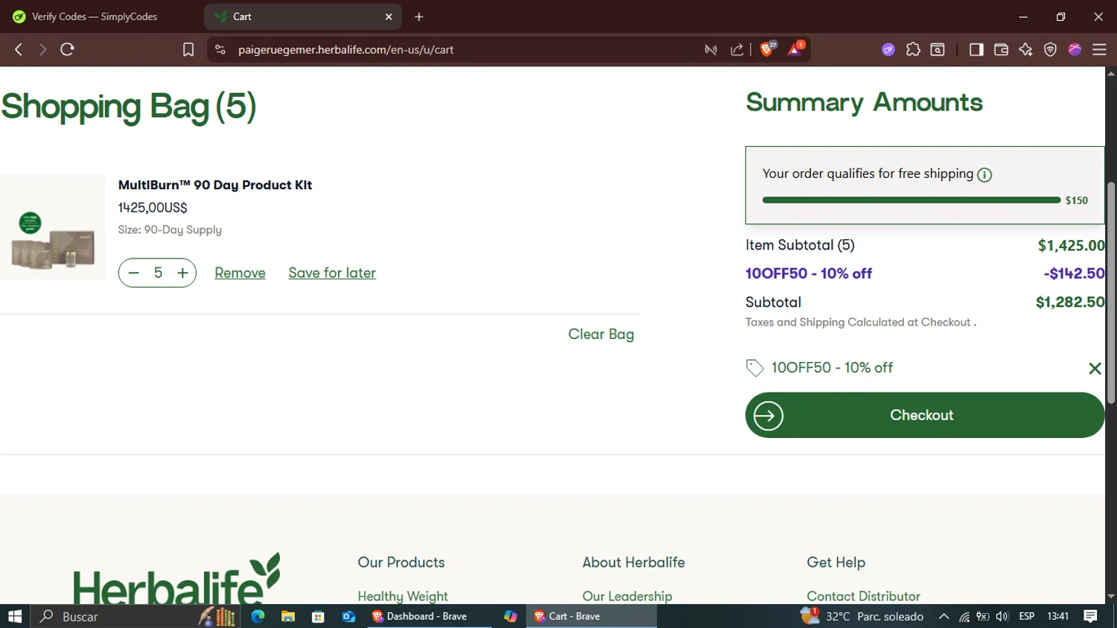Open Microsoft Store taskbar icon

pyautogui.click(x=318, y=616)
